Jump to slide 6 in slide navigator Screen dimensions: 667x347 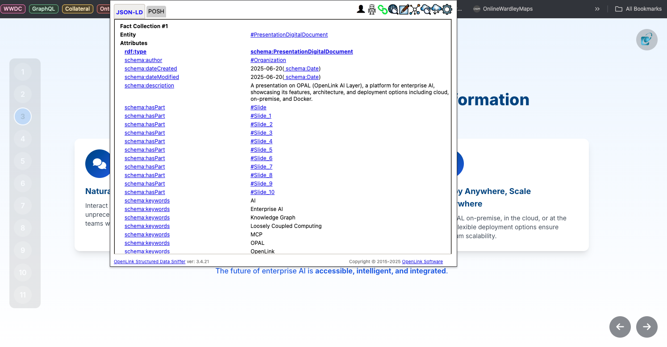[23, 183]
